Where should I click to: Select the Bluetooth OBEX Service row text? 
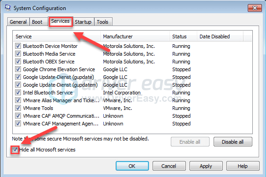click(49, 62)
